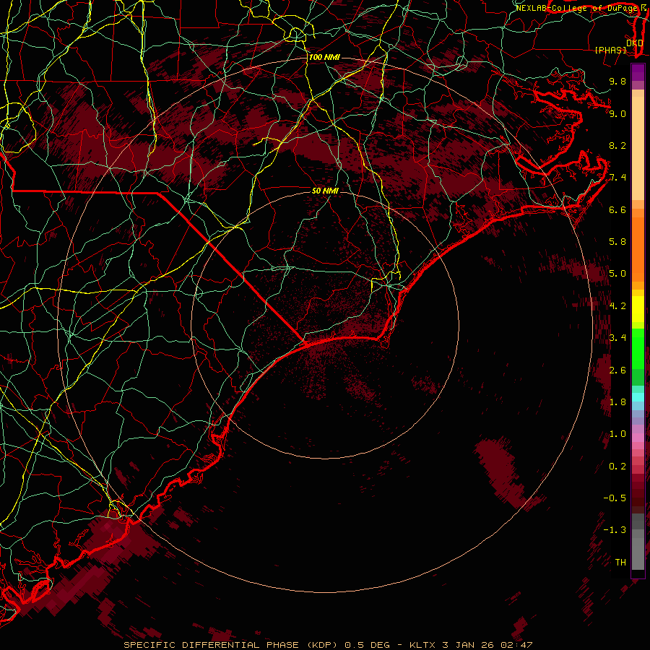This screenshot has height=650, width=650.
Task: Click the 7.4 legend value
Action: point(617,178)
